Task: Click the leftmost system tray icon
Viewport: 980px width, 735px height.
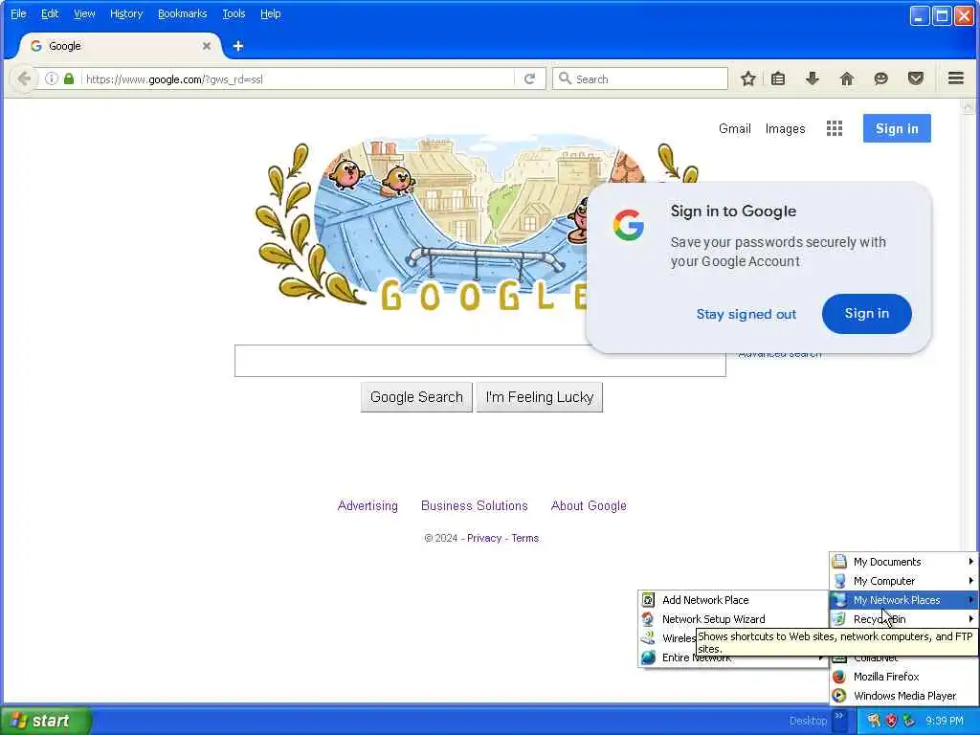Action: (x=874, y=721)
